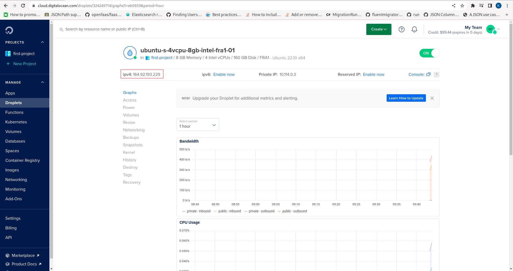Open the Backups tab
The image size is (513, 271).
[131, 138]
